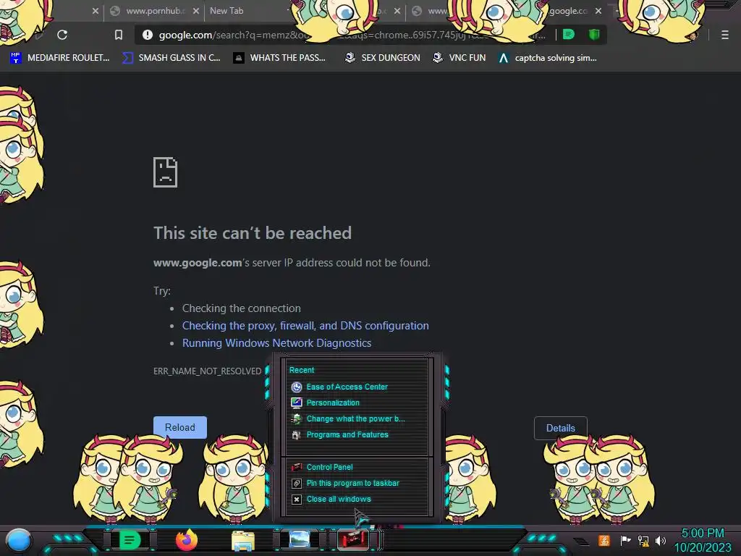Open green chat app on taskbar

(x=130, y=540)
